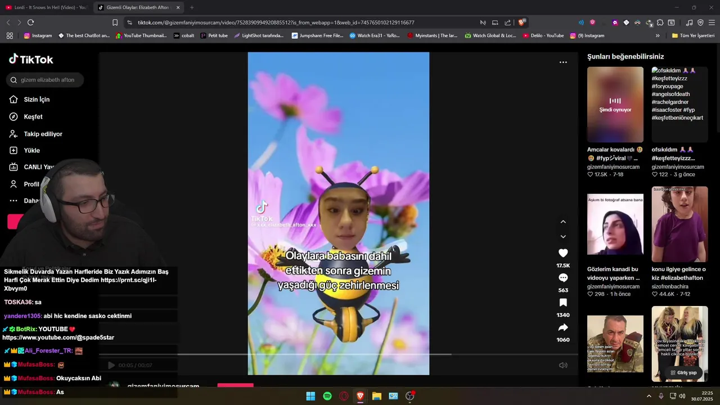
Task: Open Opera browser from taskbar
Action: (344, 396)
